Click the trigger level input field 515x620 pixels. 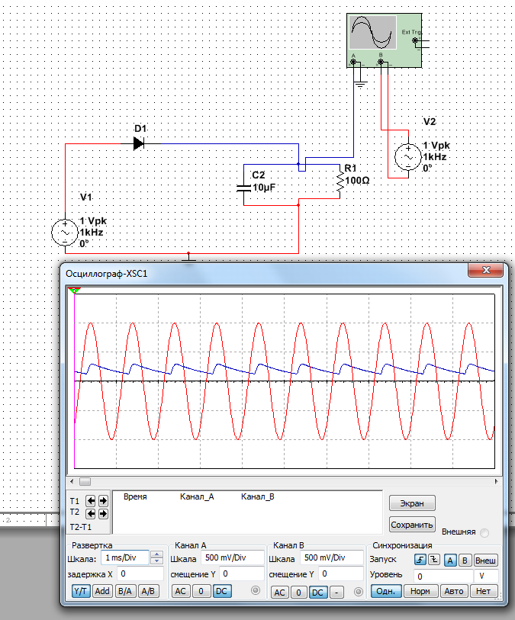[x=442, y=576]
